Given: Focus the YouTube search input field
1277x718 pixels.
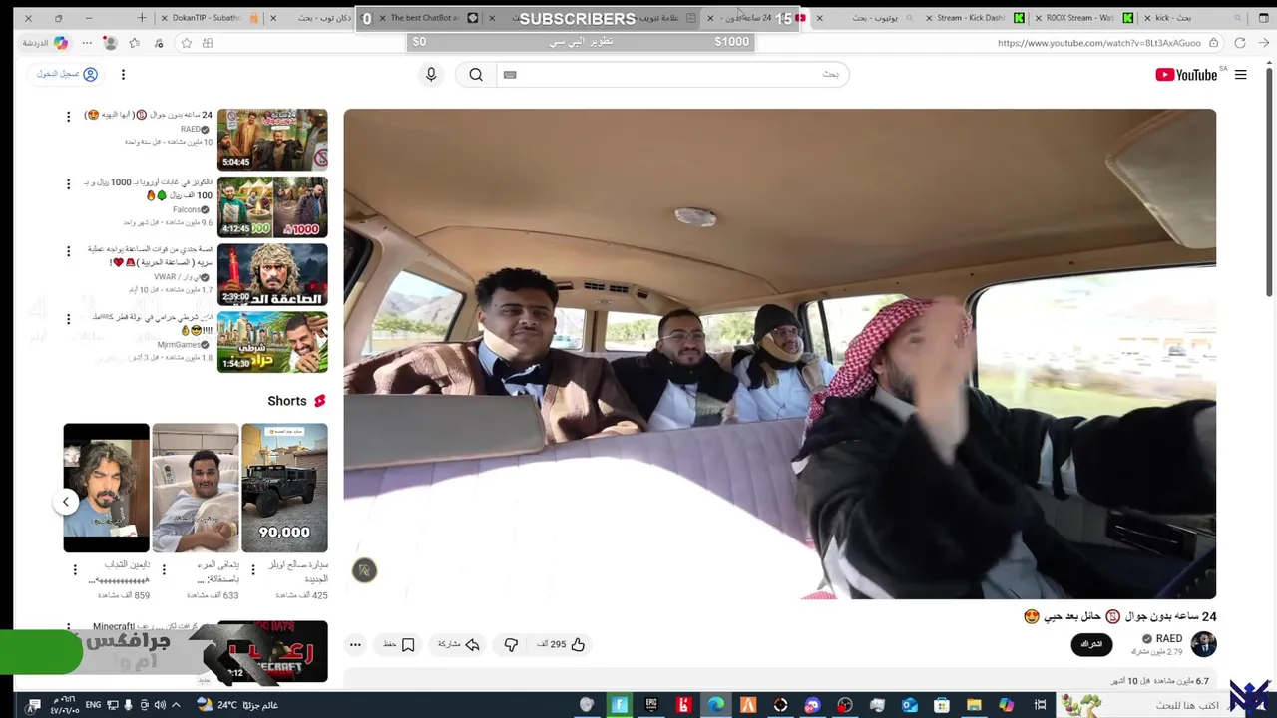Looking at the screenshot, I should tap(670, 75).
